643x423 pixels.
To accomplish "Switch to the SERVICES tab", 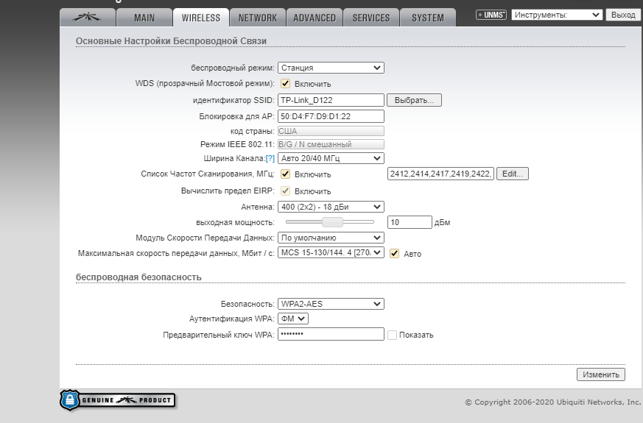I will [371, 18].
